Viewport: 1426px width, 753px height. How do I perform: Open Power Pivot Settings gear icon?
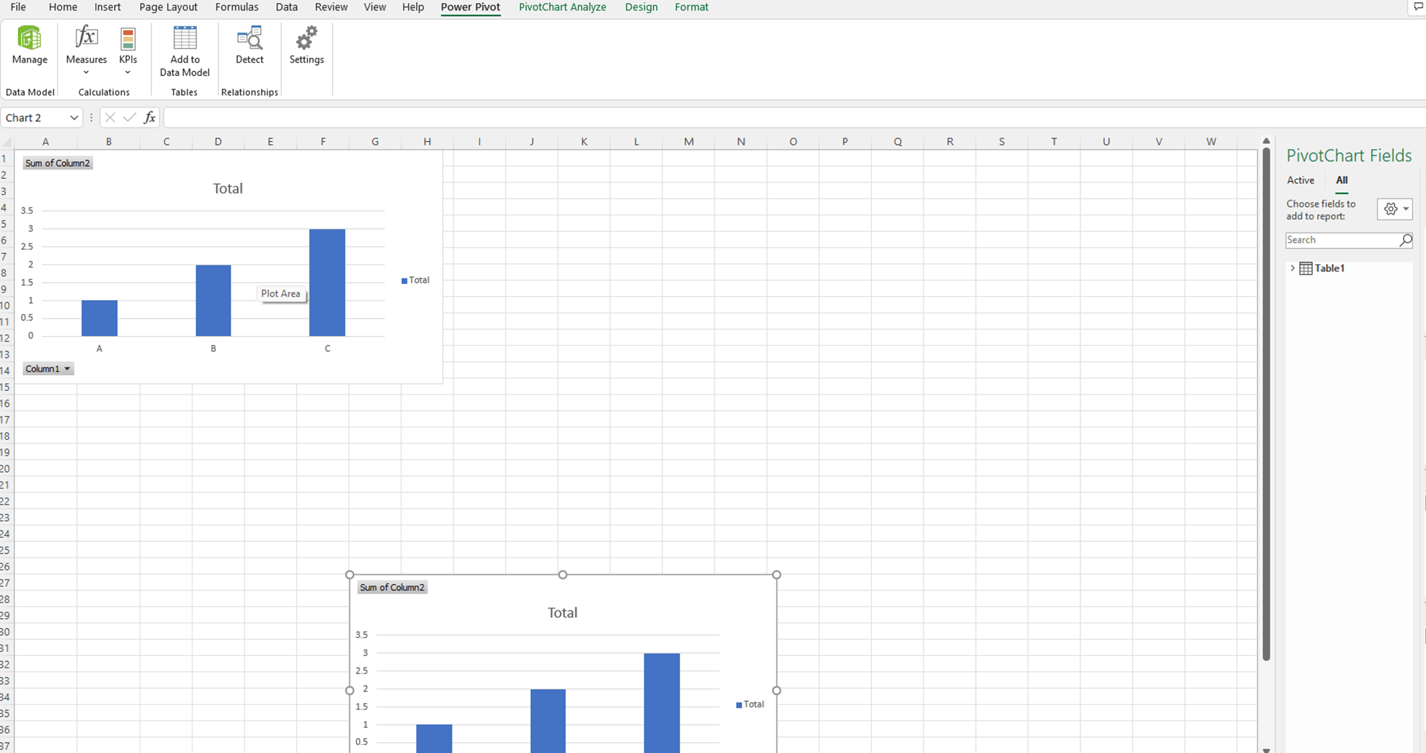coord(306,38)
